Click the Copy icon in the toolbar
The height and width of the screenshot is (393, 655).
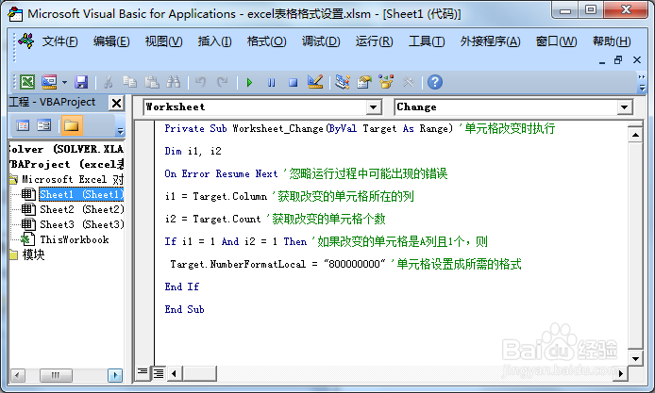pyautogui.click(x=130, y=82)
